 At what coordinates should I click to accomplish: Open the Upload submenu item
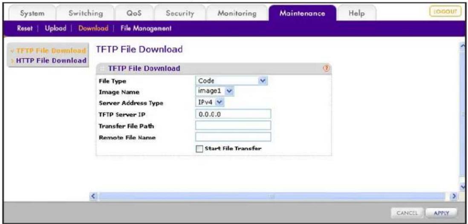pos(55,29)
